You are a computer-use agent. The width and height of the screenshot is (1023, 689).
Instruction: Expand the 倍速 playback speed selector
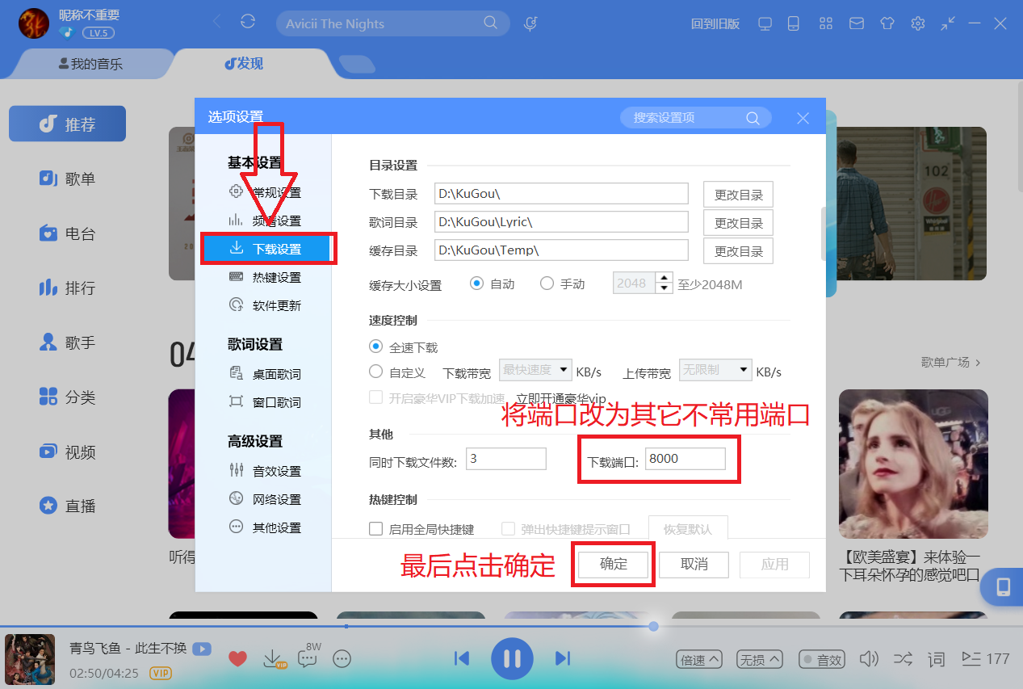click(698, 659)
